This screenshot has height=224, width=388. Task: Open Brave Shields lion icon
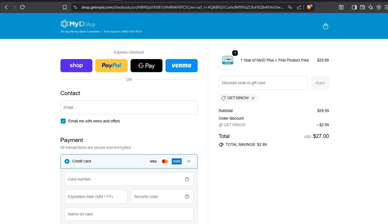[x=309, y=7]
